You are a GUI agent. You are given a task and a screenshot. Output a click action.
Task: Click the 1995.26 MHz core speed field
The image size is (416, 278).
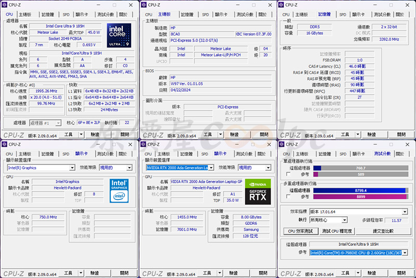46,91
